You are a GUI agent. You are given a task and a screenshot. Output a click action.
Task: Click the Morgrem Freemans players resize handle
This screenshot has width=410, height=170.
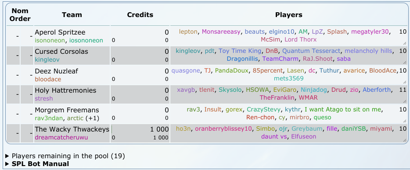click(404, 121)
